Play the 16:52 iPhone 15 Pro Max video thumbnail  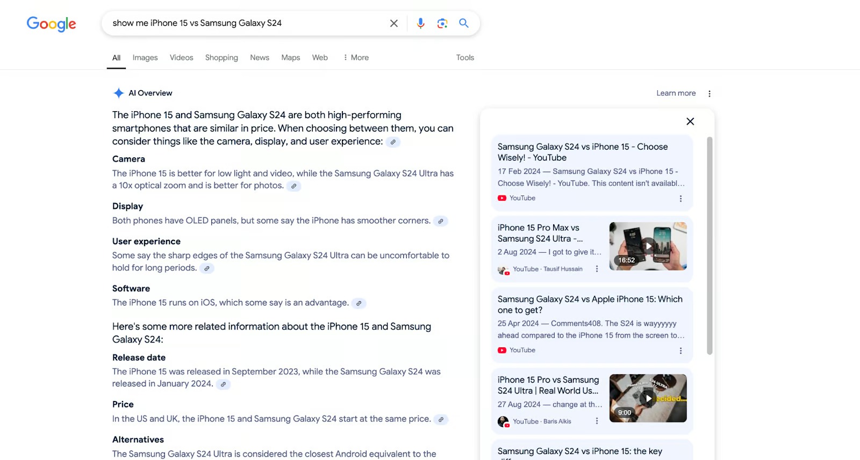click(648, 246)
